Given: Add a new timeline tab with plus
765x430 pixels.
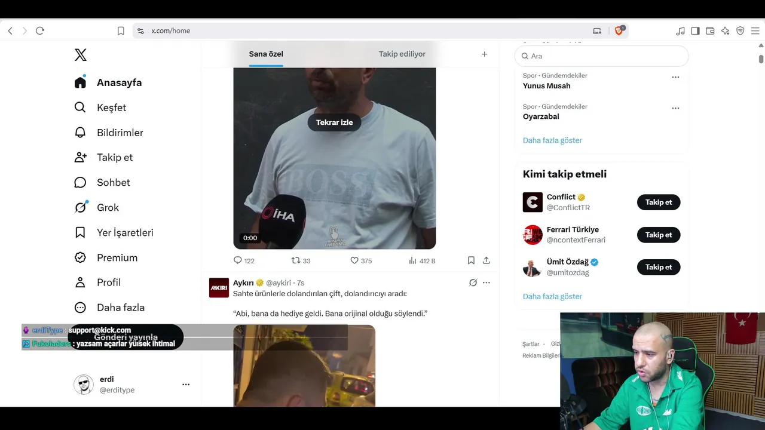Looking at the screenshot, I should [485, 54].
